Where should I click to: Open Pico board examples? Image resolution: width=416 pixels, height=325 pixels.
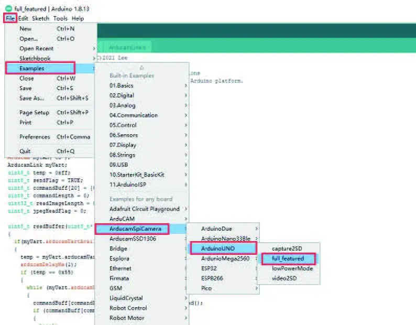tap(223, 288)
